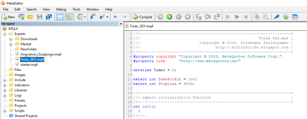Go back with the blue left arrow
The image size is (307, 119).
116,17
